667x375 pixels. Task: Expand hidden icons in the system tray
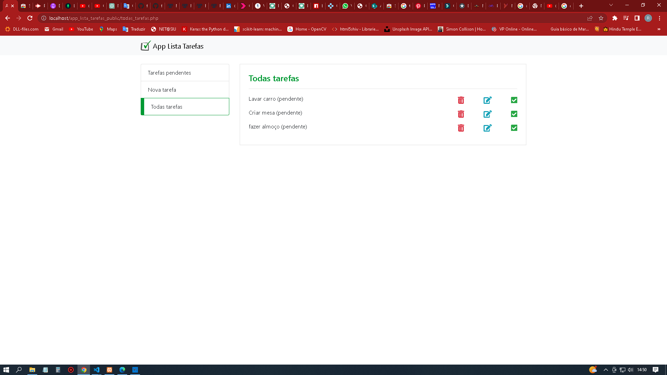pos(605,369)
